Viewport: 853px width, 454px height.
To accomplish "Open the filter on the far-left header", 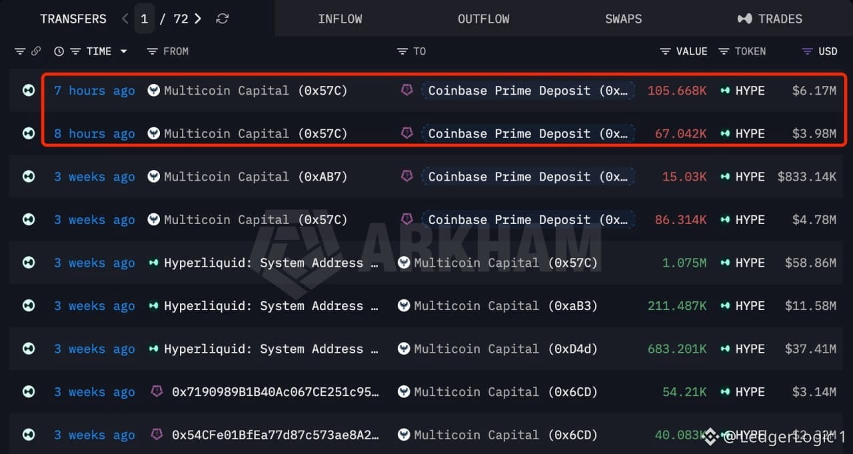I will 20,51.
